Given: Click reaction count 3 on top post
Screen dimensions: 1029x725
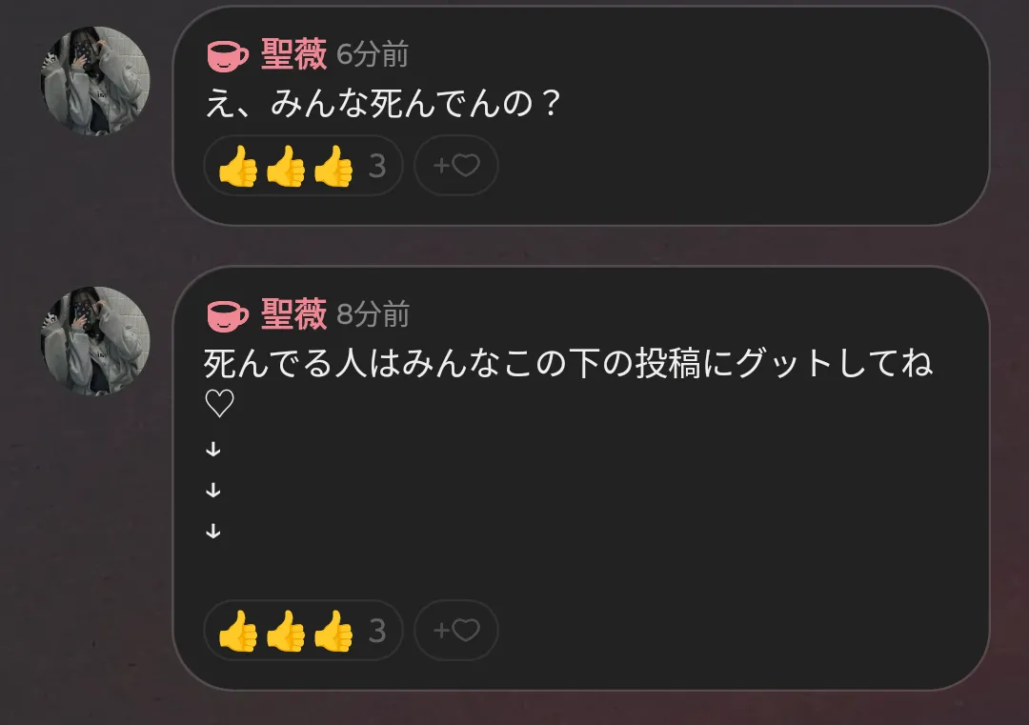Looking at the screenshot, I should [377, 166].
